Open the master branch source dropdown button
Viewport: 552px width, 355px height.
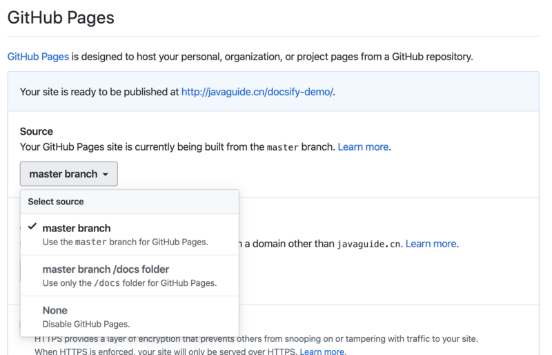tap(68, 174)
